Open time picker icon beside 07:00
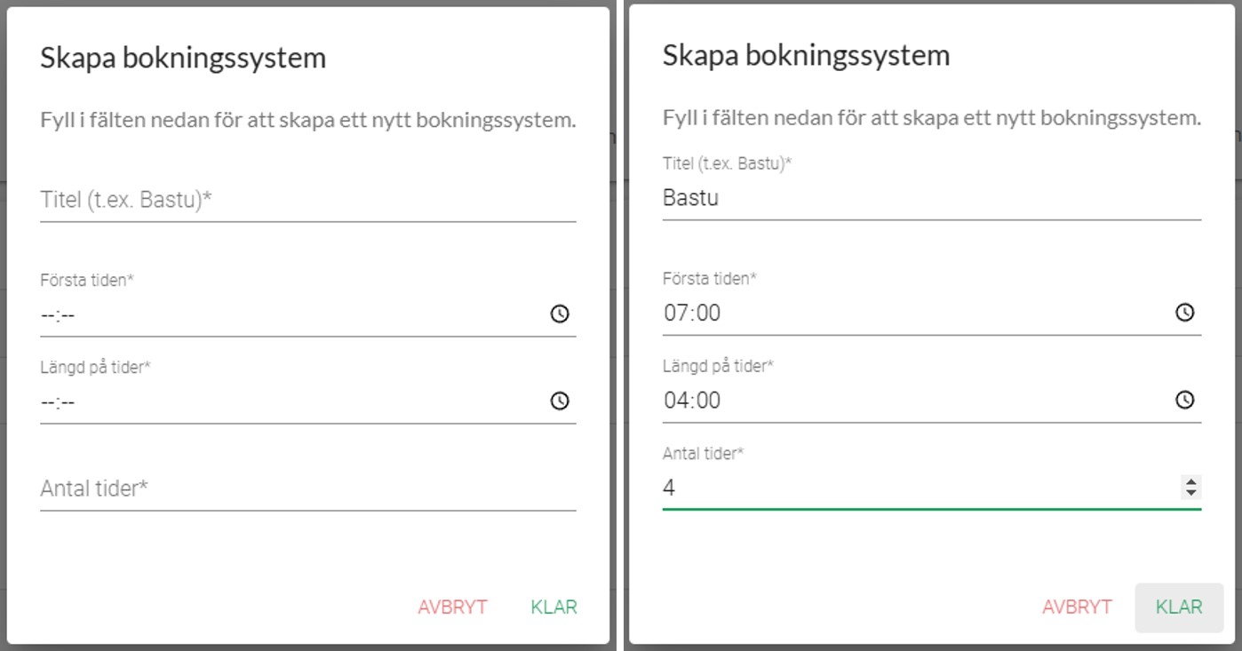The height and width of the screenshot is (651, 1242). 1185,313
